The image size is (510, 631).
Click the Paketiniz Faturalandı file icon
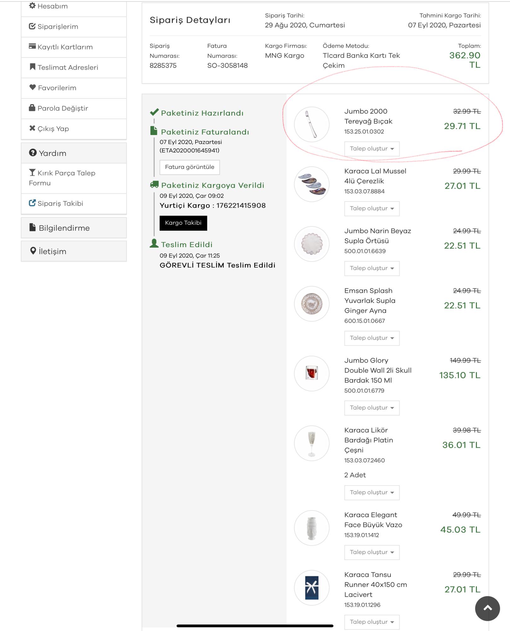point(154,131)
